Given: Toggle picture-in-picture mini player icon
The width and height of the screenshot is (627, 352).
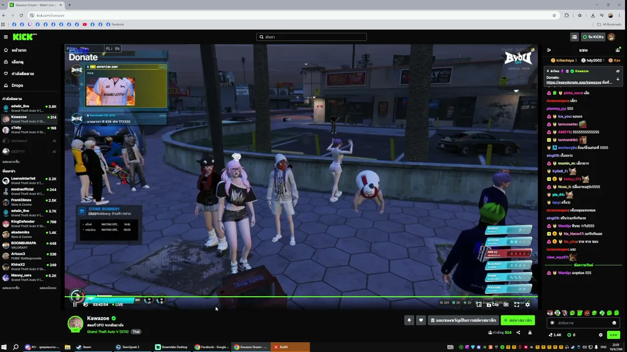Looking at the screenshot, I should [x=479, y=305].
